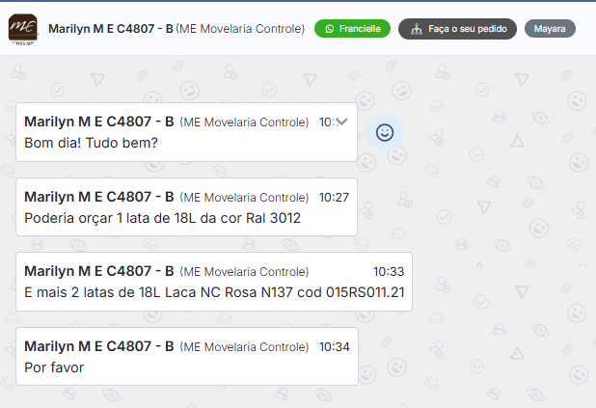Image resolution: width=596 pixels, height=408 pixels.
Task: Expand the options chevron on first message
Action: (340, 122)
